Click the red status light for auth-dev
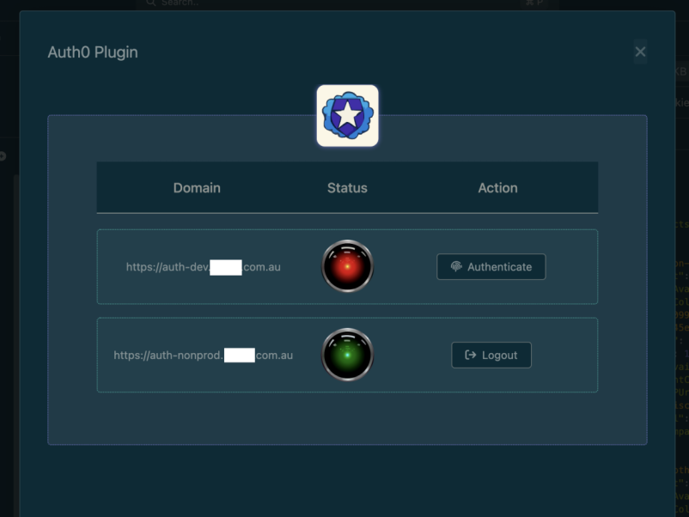Viewport: 689px width, 517px height. 347,266
